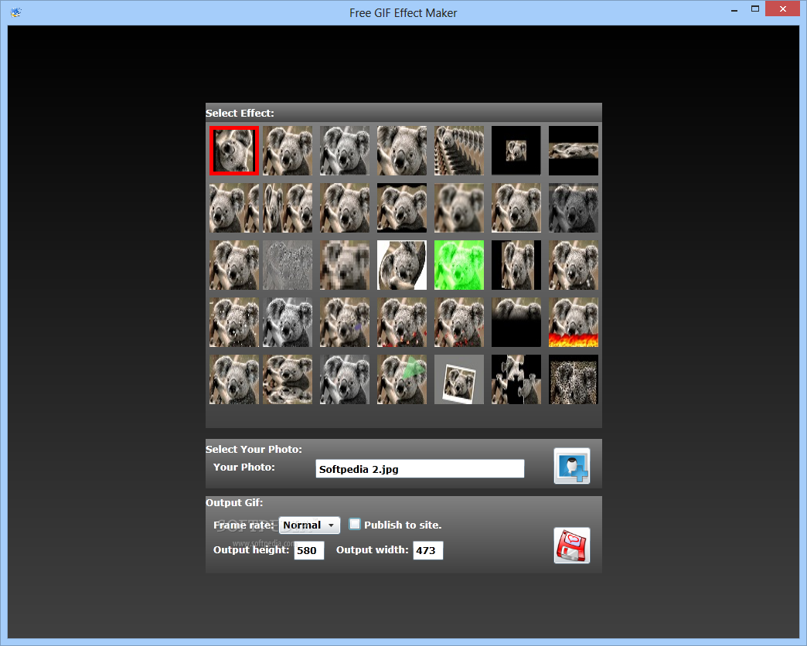Pick the dark kaleidoscope pattern effect
Screen dimensions: 807x646
pos(574,379)
